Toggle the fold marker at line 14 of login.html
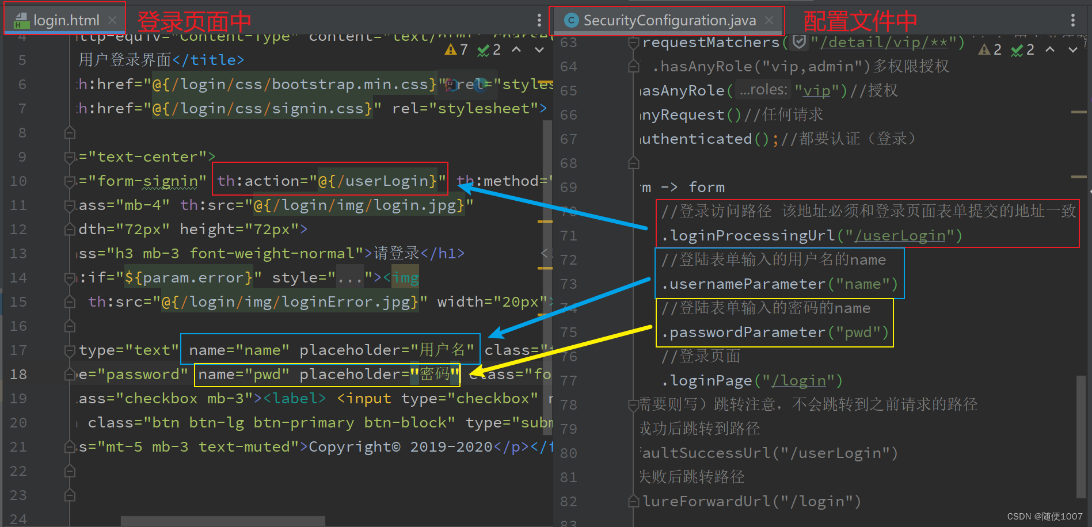 point(70,278)
